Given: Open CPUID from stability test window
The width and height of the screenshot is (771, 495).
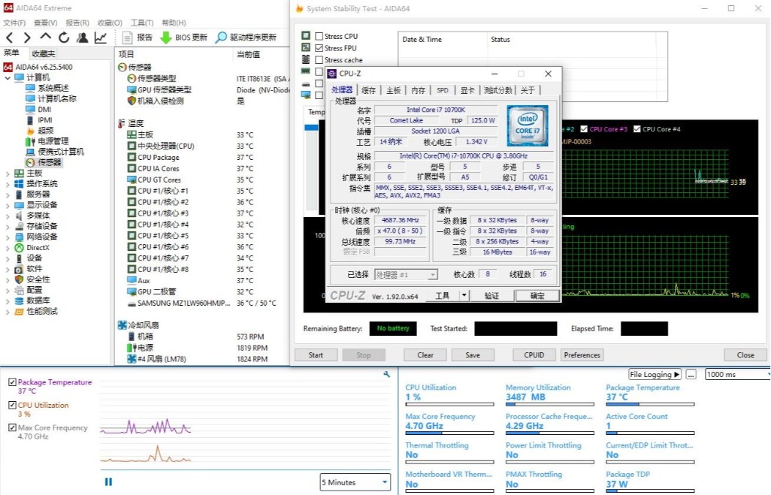Looking at the screenshot, I should 534,355.
